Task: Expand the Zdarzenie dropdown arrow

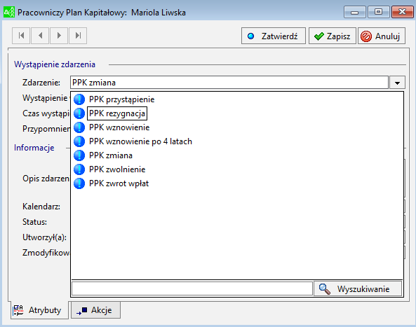Action: pyautogui.click(x=397, y=83)
